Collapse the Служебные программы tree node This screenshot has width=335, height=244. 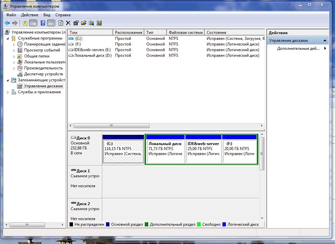pos(8,38)
